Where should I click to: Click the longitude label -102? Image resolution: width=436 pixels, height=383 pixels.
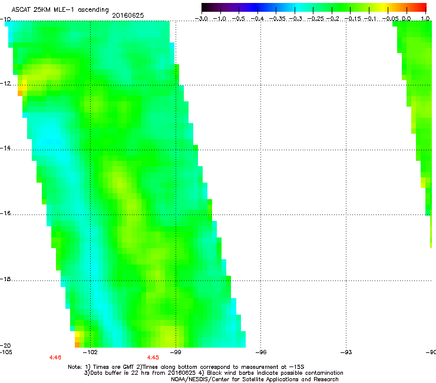91,352
